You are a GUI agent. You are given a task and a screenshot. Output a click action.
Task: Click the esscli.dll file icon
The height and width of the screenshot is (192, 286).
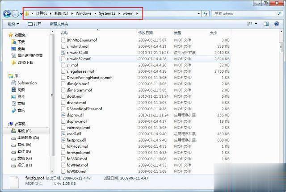(63, 134)
